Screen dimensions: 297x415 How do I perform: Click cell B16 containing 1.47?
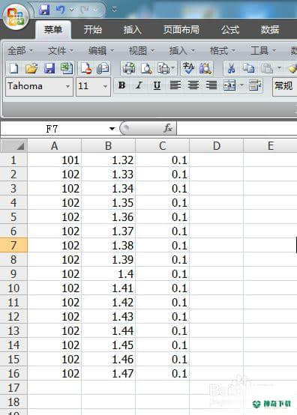coord(108,373)
